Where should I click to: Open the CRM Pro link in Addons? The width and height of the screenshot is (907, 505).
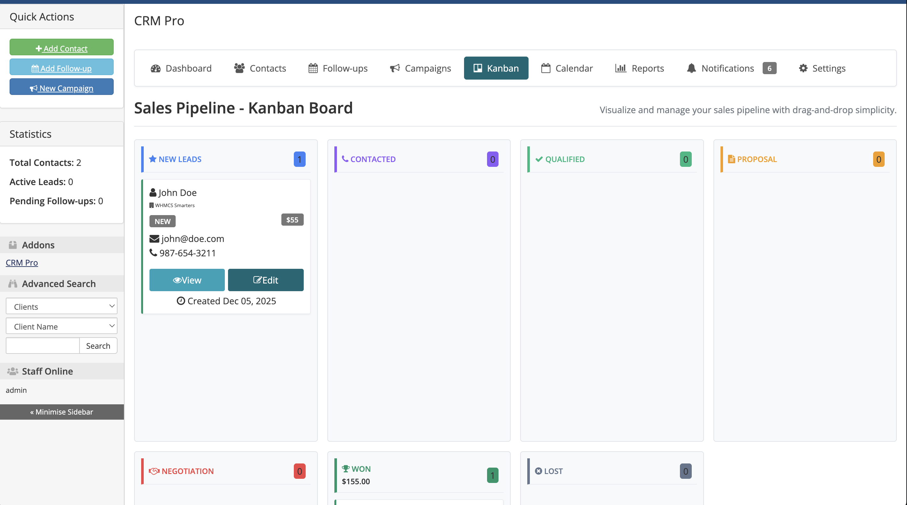(x=21, y=262)
